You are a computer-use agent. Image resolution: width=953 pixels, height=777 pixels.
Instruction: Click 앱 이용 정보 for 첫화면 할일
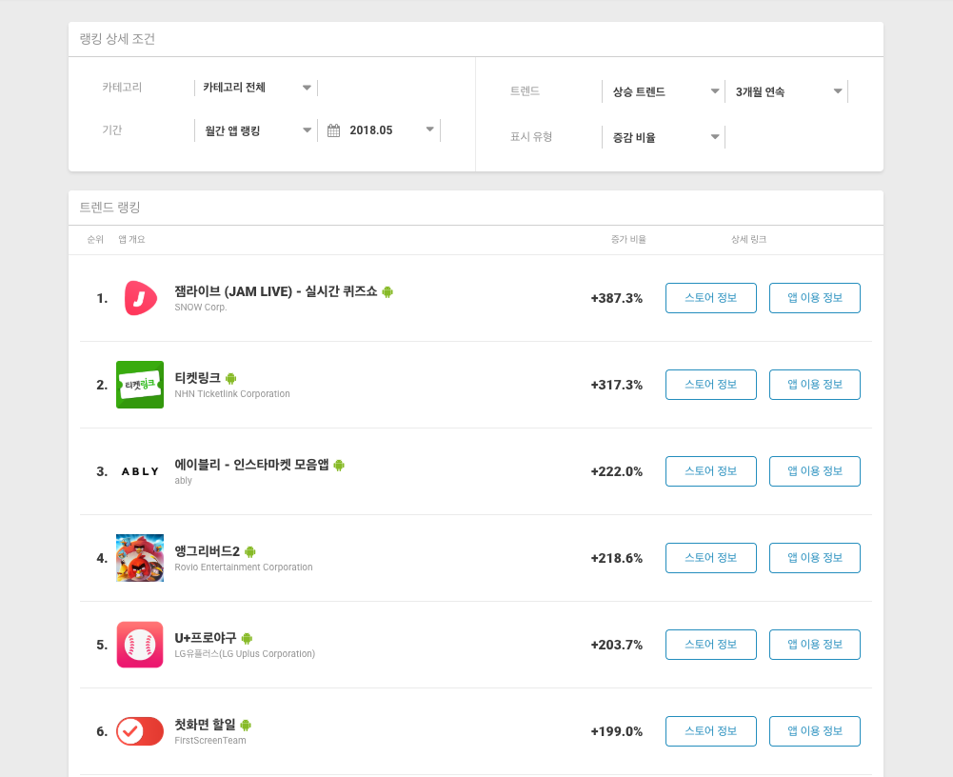[x=815, y=731]
